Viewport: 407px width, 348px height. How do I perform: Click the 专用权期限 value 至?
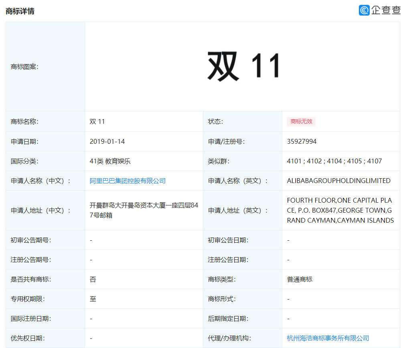pyautogui.click(x=93, y=299)
